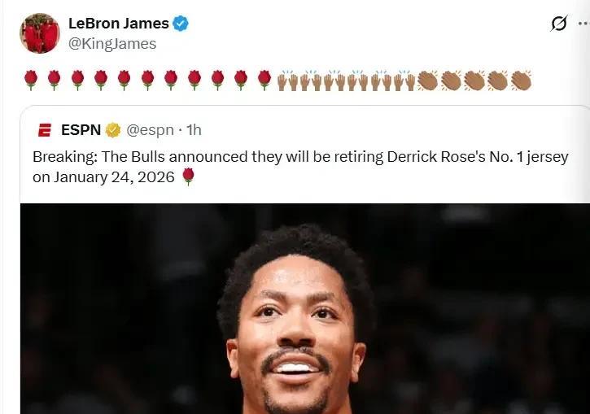The width and height of the screenshot is (590, 414).
Task: Click the first rose emoji in the post
Action: tap(31, 80)
